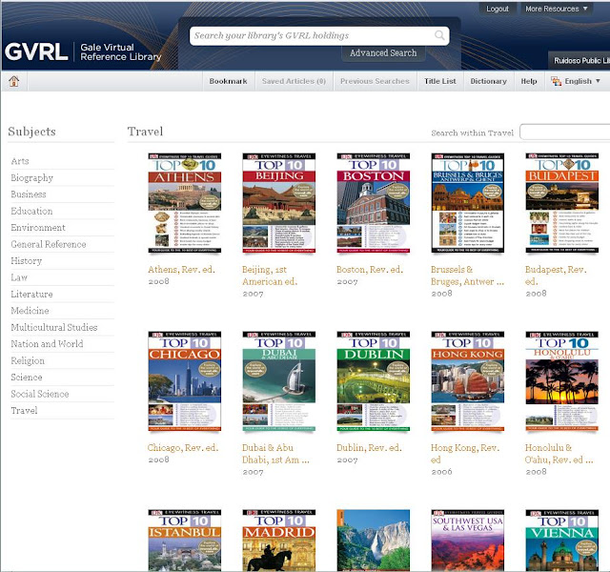610x572 pixels.
Task: Select the Business subject
Action: [x=29, y=194]
